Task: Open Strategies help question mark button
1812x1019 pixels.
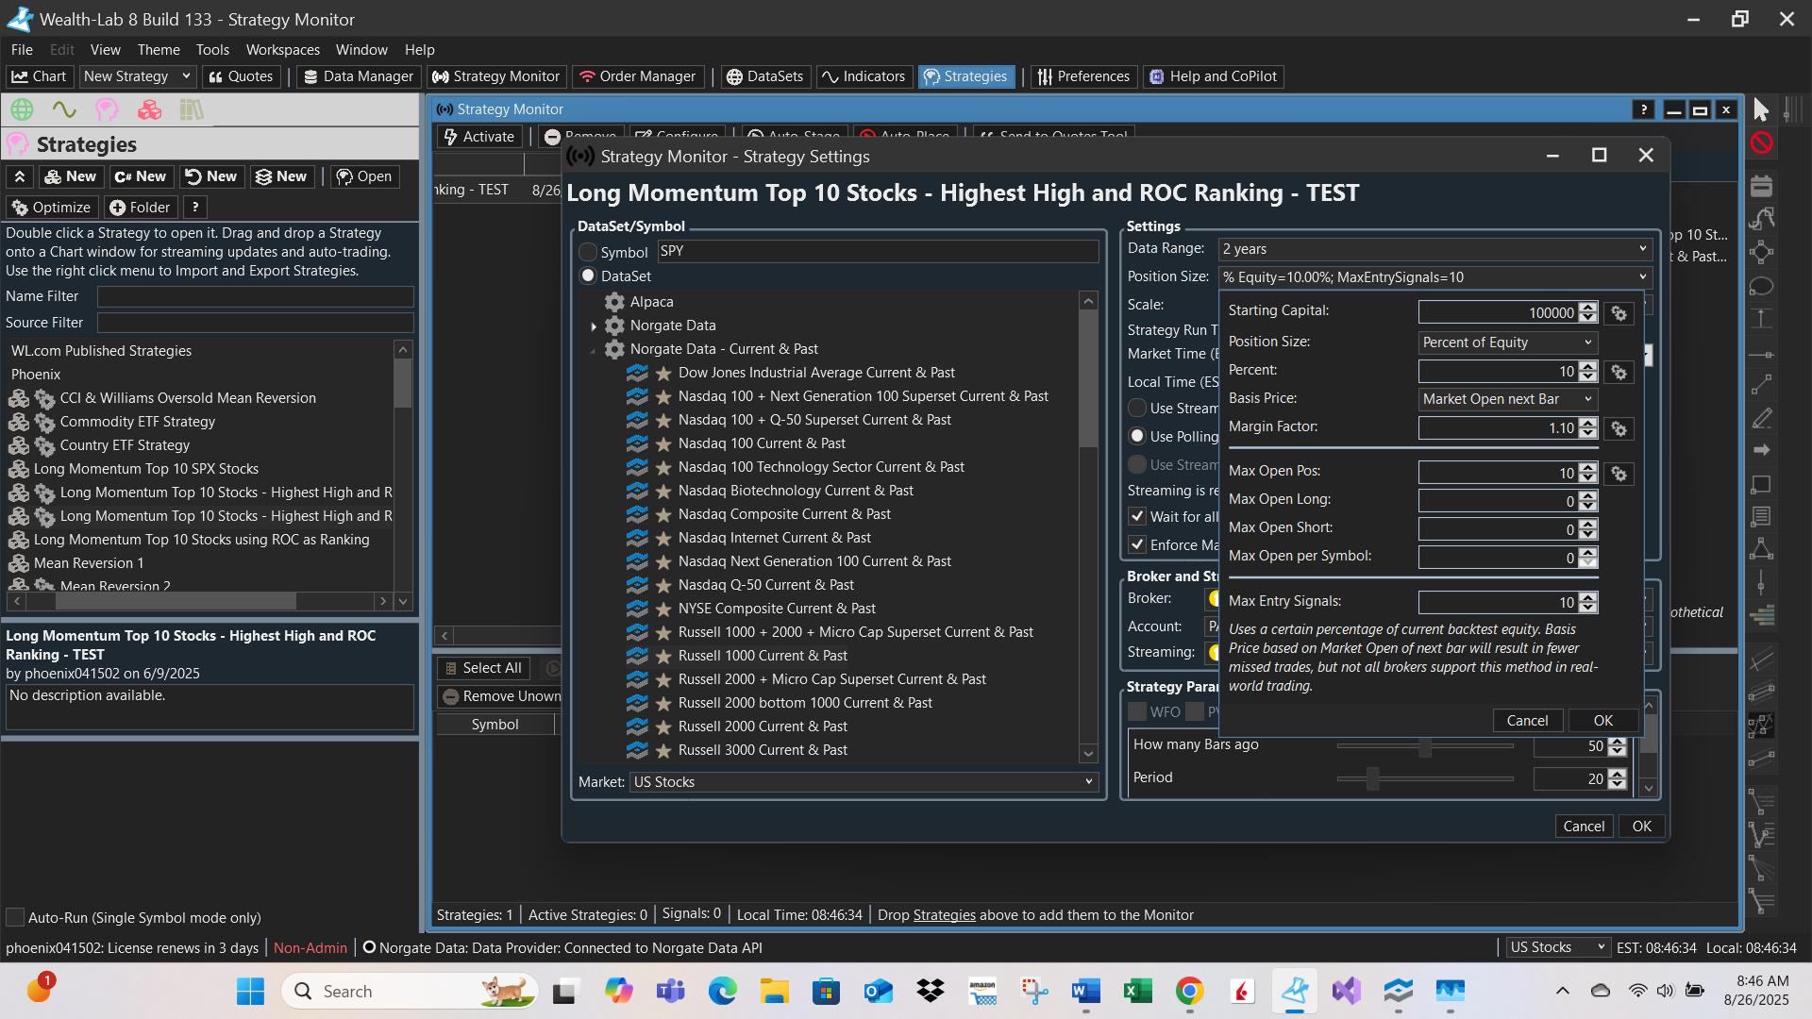Action: (194, 208)
